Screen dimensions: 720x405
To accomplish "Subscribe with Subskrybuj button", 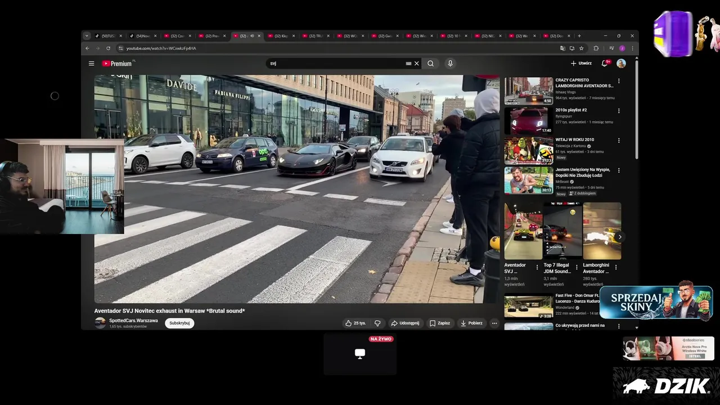I will (179, 323).
